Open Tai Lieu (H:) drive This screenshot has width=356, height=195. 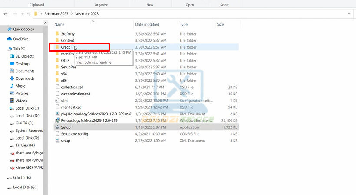click(x=25, y=146)
